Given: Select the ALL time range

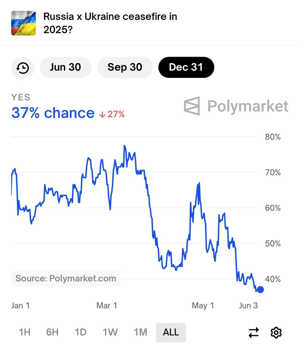Looking at the screenshot, I should pyautogui.click(x=171, y=332).
